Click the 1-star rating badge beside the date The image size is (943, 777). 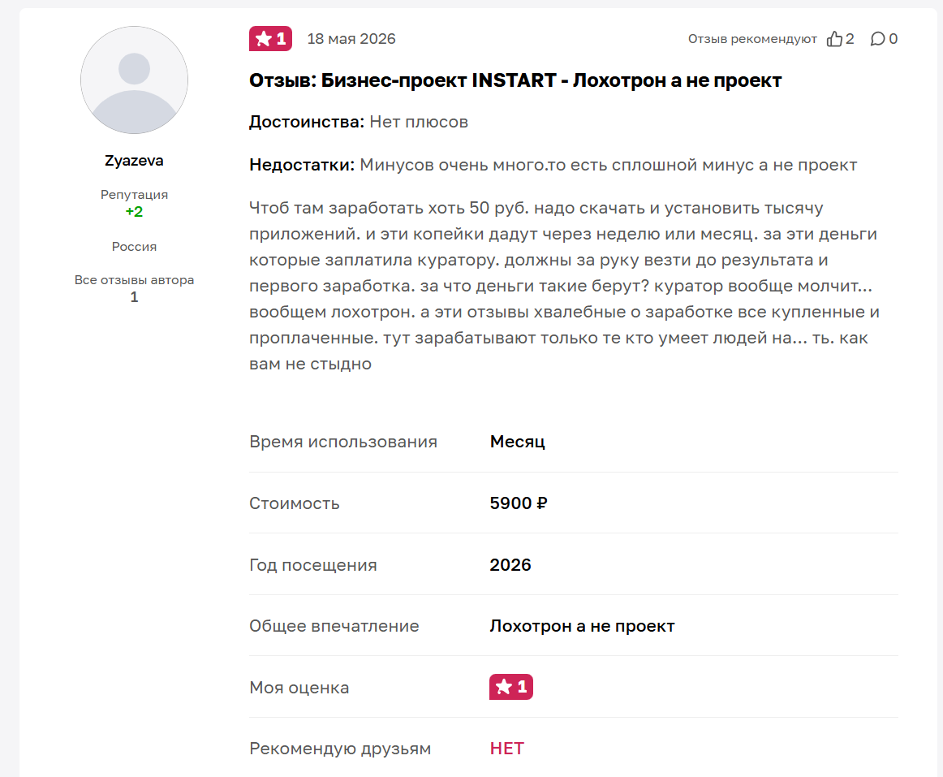coord(270,38)
